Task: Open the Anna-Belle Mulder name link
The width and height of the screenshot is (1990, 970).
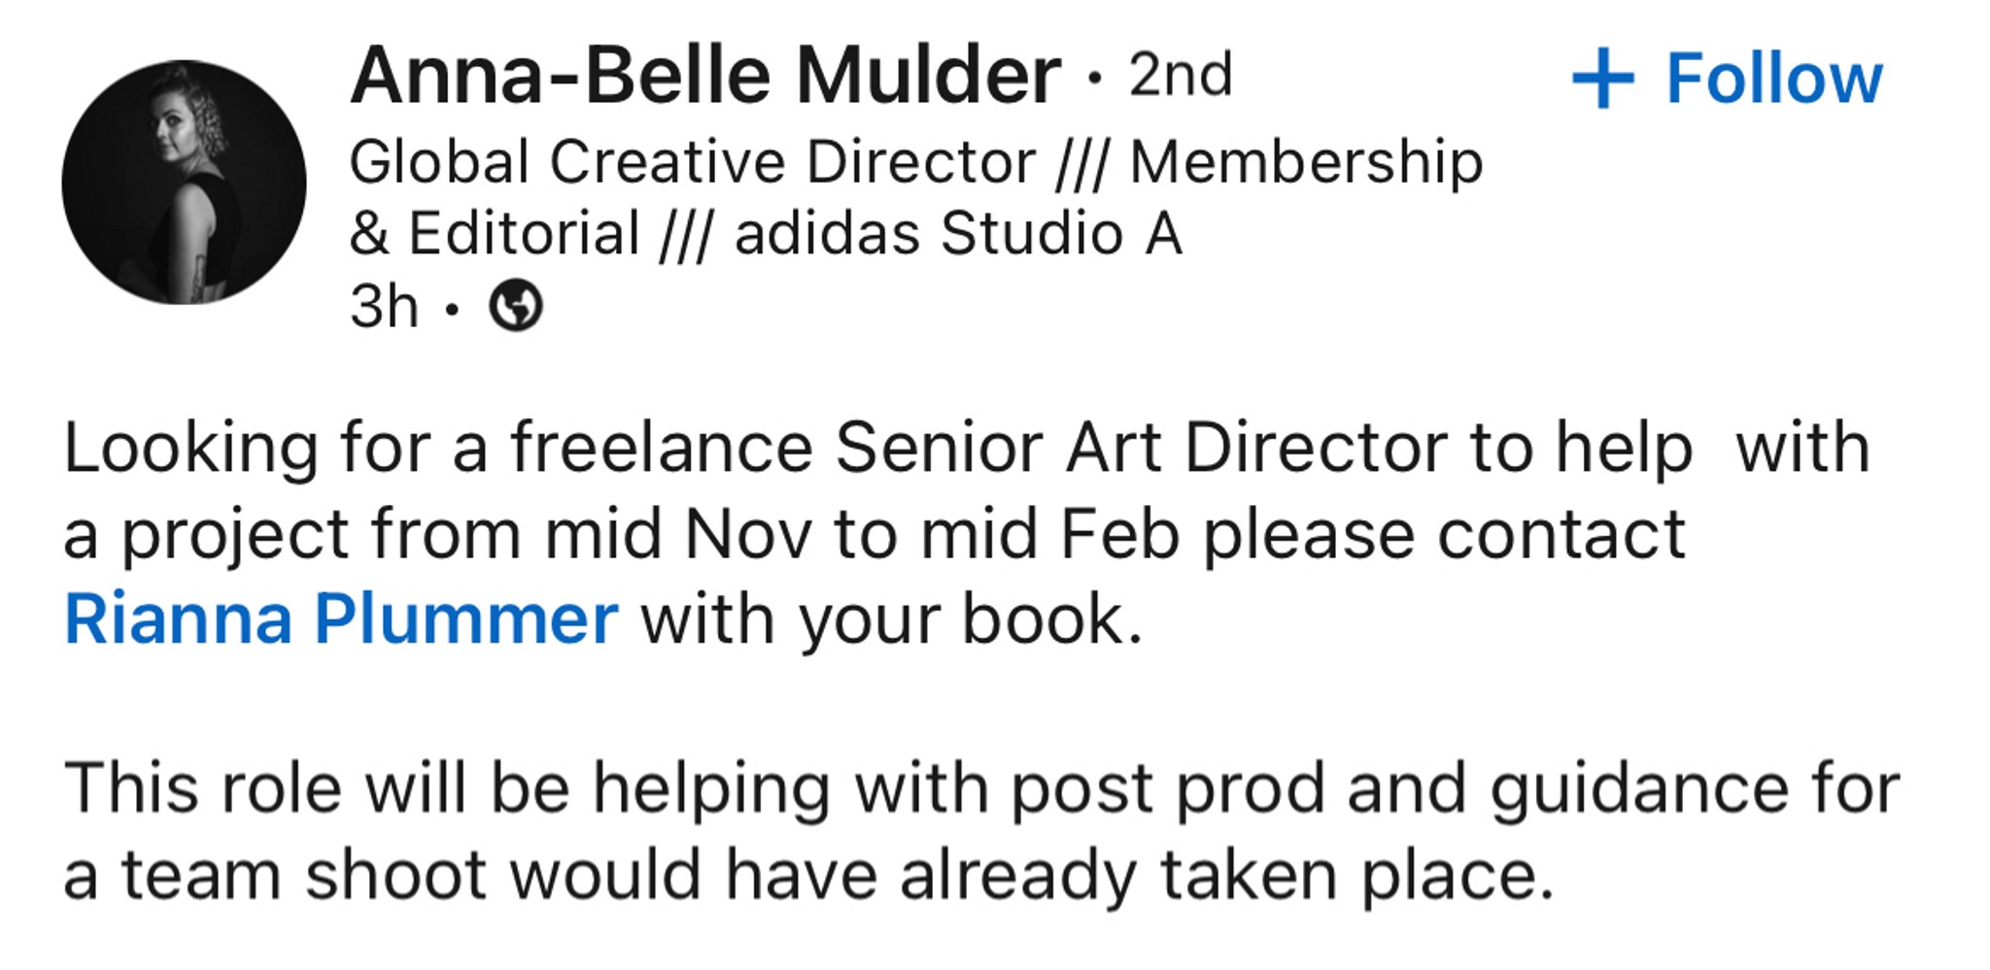Action: pos(705,75)
